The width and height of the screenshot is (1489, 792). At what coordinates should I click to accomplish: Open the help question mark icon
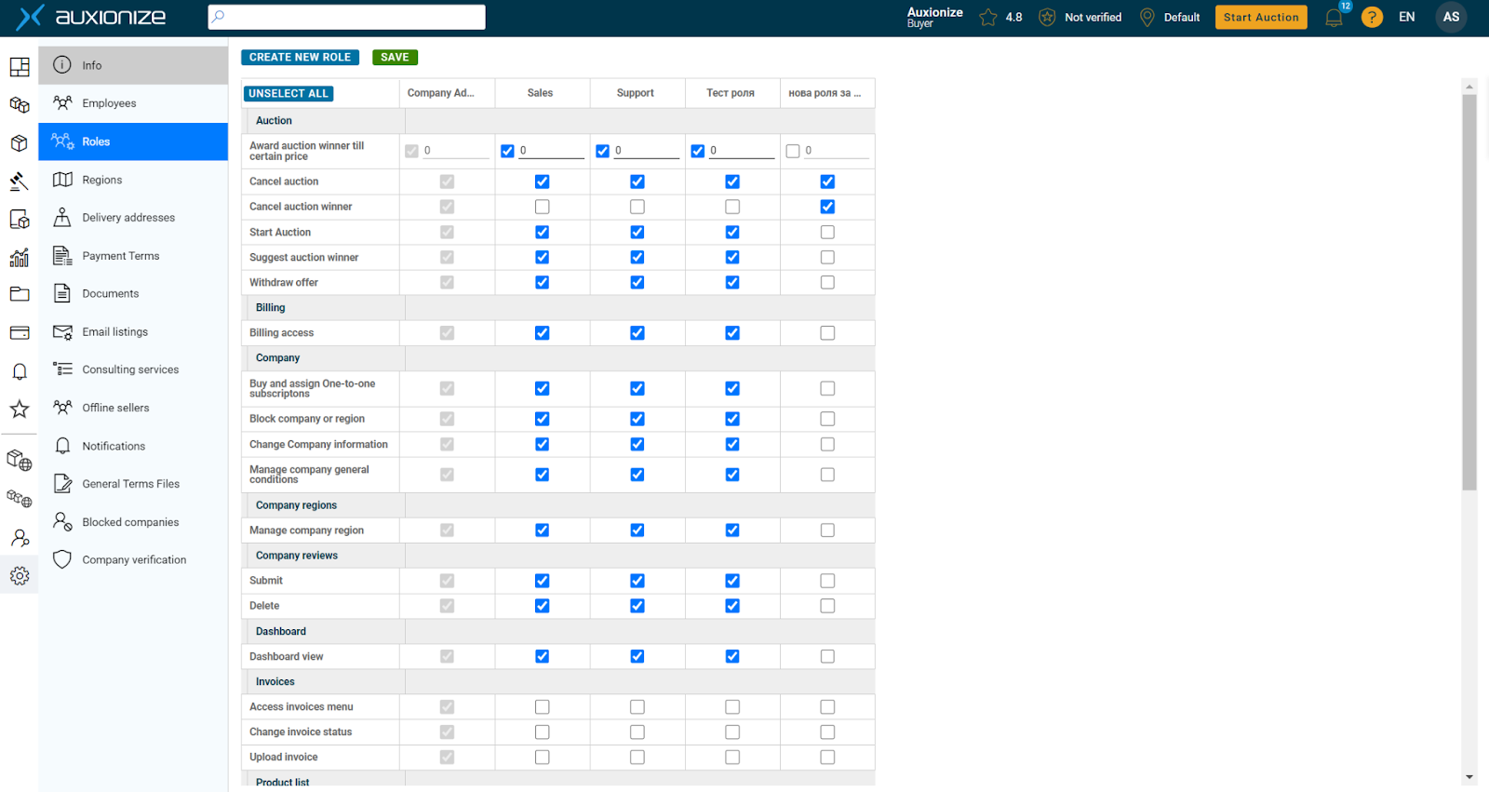pos(1372,17)
